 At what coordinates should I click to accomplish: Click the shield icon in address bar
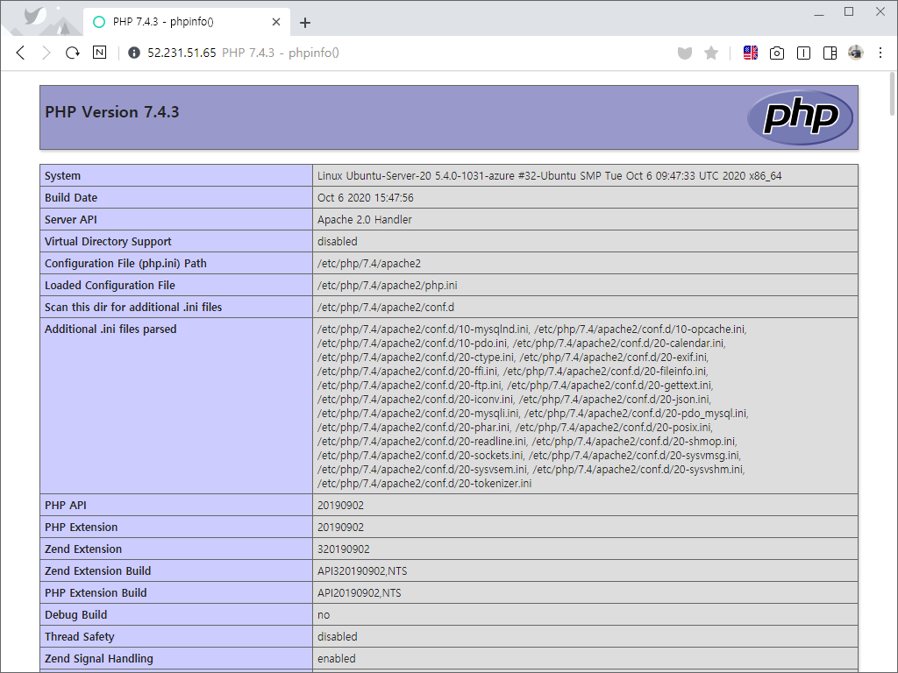685,53
